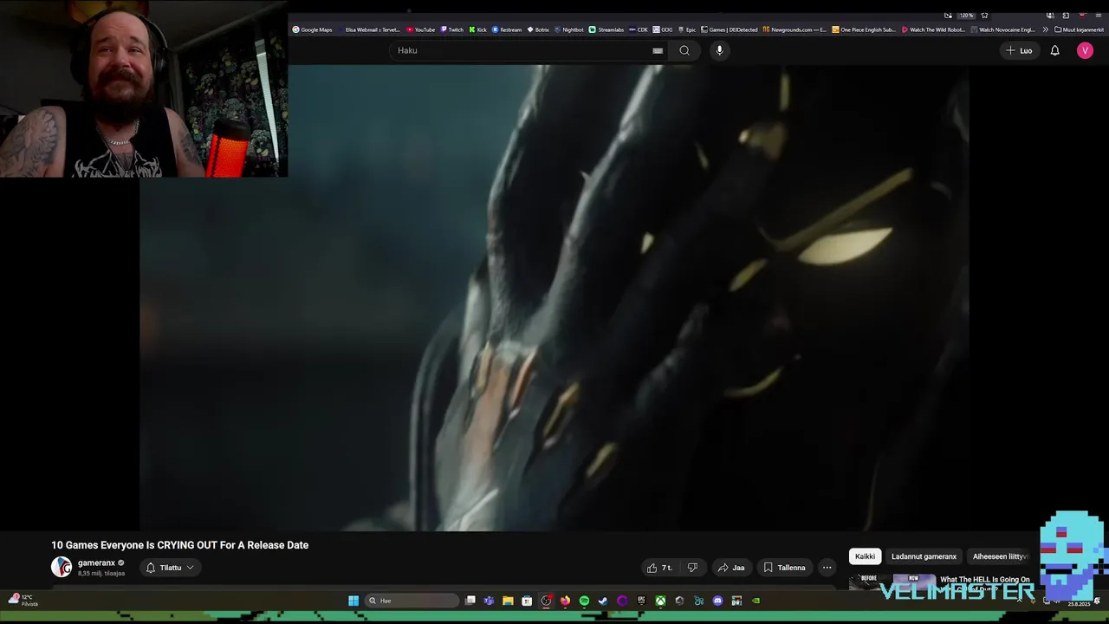The image size is (1109, 624).
Task: Open the Xbox app from the taskbar
Action: pyautogui.click(x=660, y=601)
